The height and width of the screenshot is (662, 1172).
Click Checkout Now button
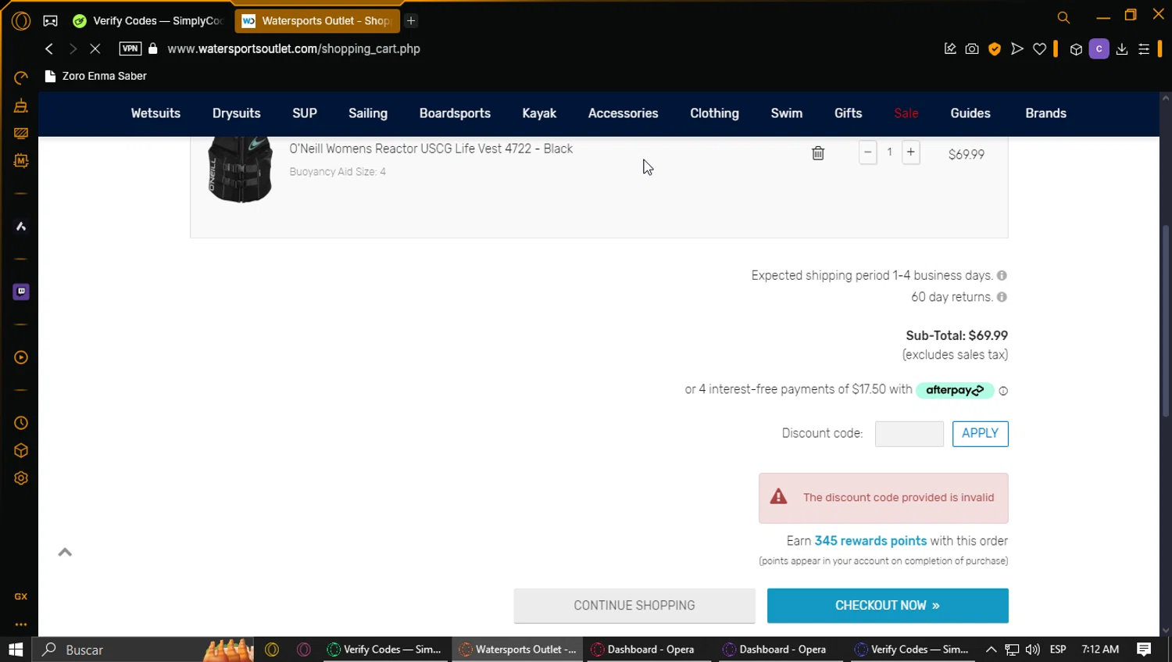(888, 606)
